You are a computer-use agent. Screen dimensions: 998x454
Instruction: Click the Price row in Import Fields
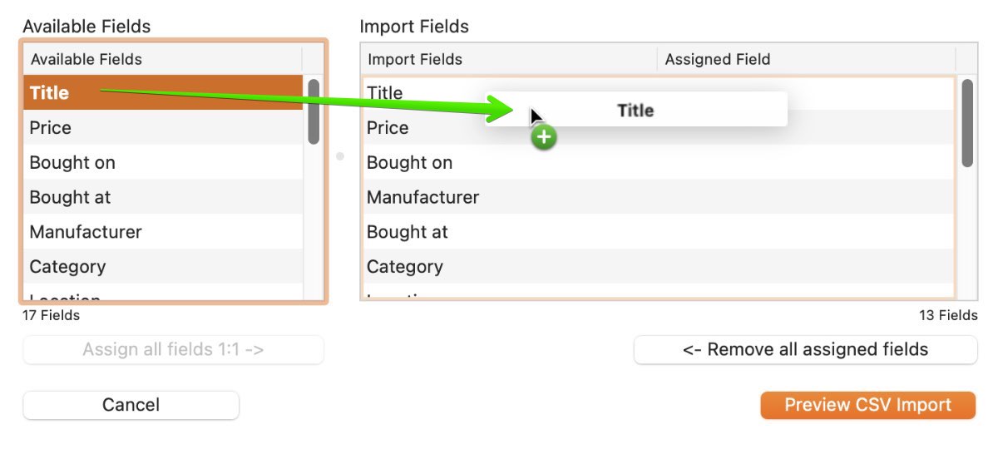(658, 127)
